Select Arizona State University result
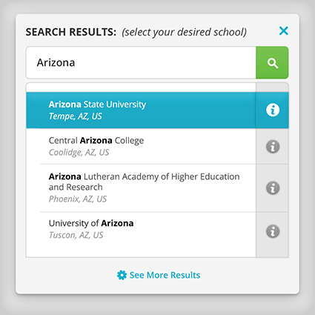 (x=141, y=110)
